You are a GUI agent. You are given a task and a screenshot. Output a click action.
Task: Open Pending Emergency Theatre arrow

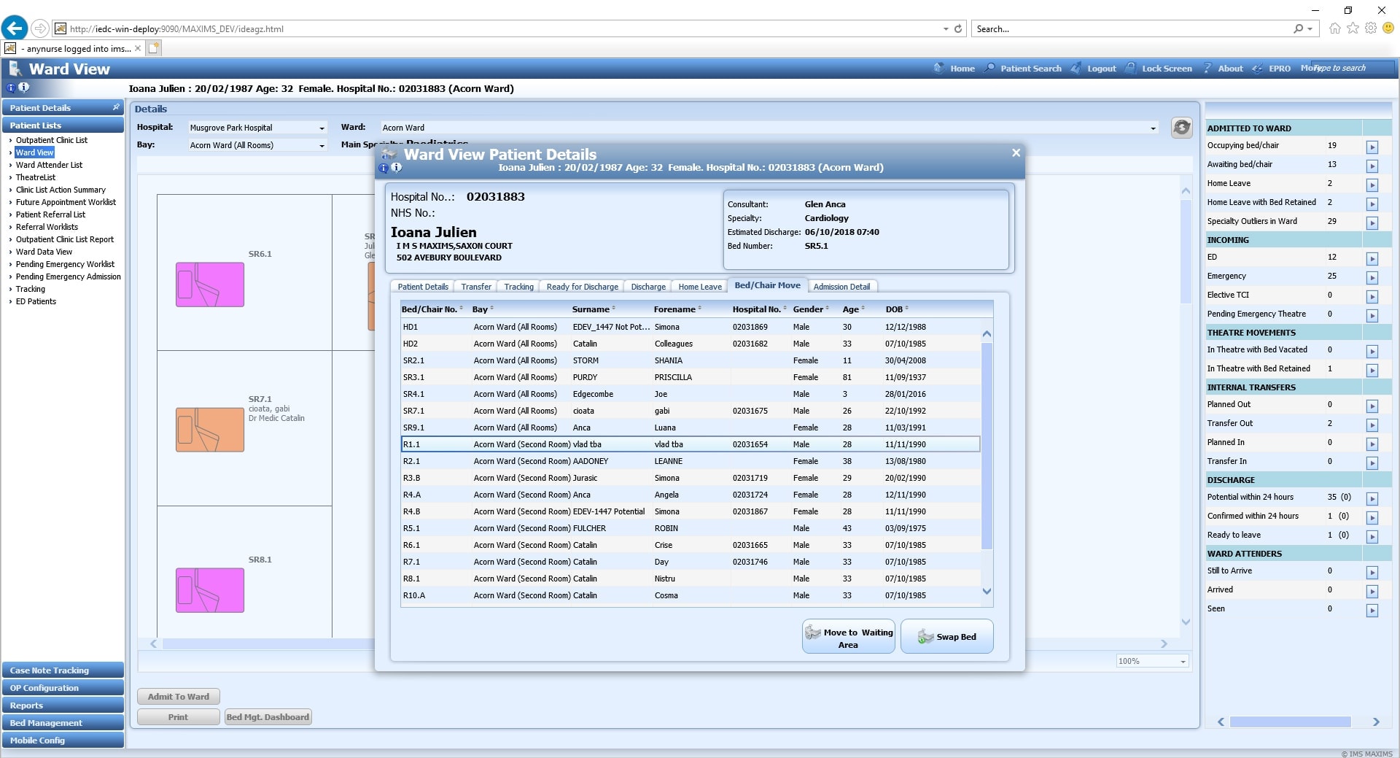[1372, 316]
